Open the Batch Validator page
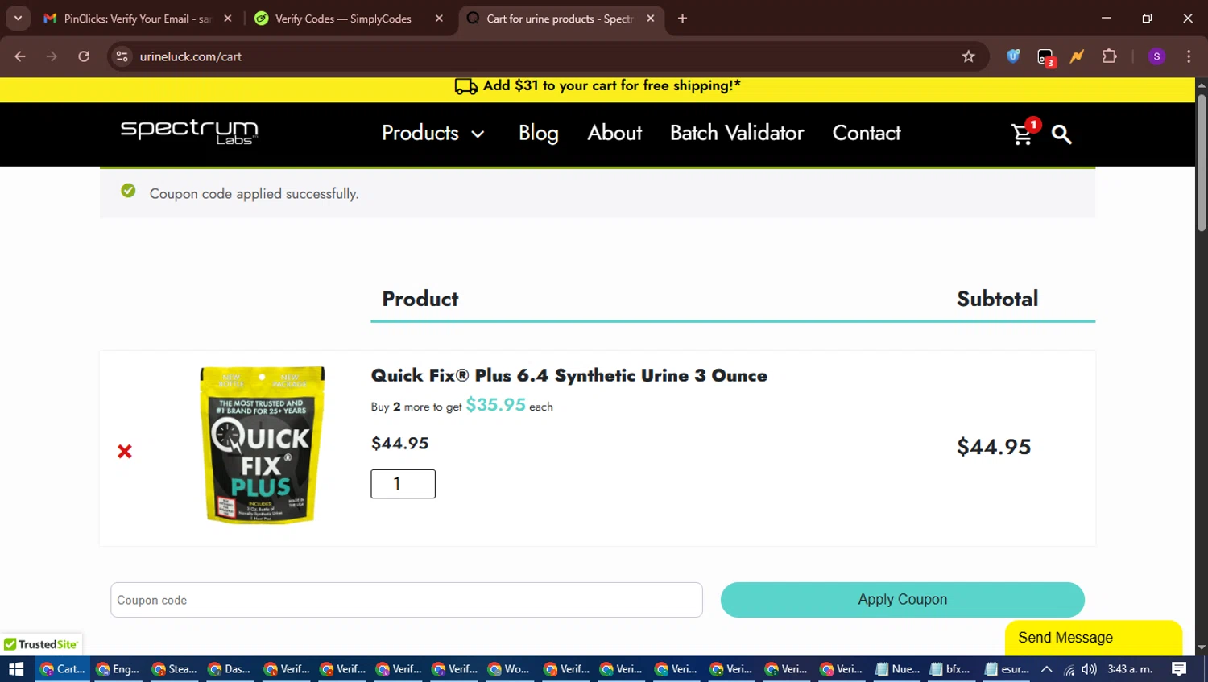The width and height of the screenshot is (1208, 682). (737, 133)
